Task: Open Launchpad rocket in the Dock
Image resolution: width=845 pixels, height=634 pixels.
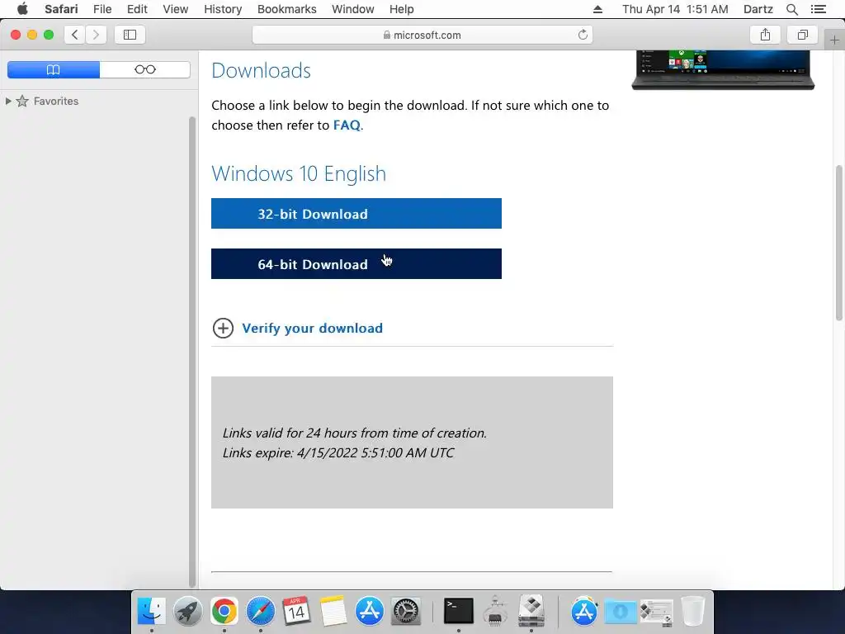Action: coord(187,612)
